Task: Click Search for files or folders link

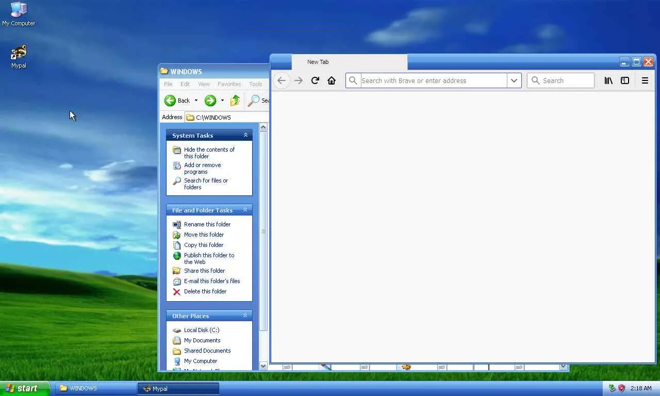Action: (206, 184)
